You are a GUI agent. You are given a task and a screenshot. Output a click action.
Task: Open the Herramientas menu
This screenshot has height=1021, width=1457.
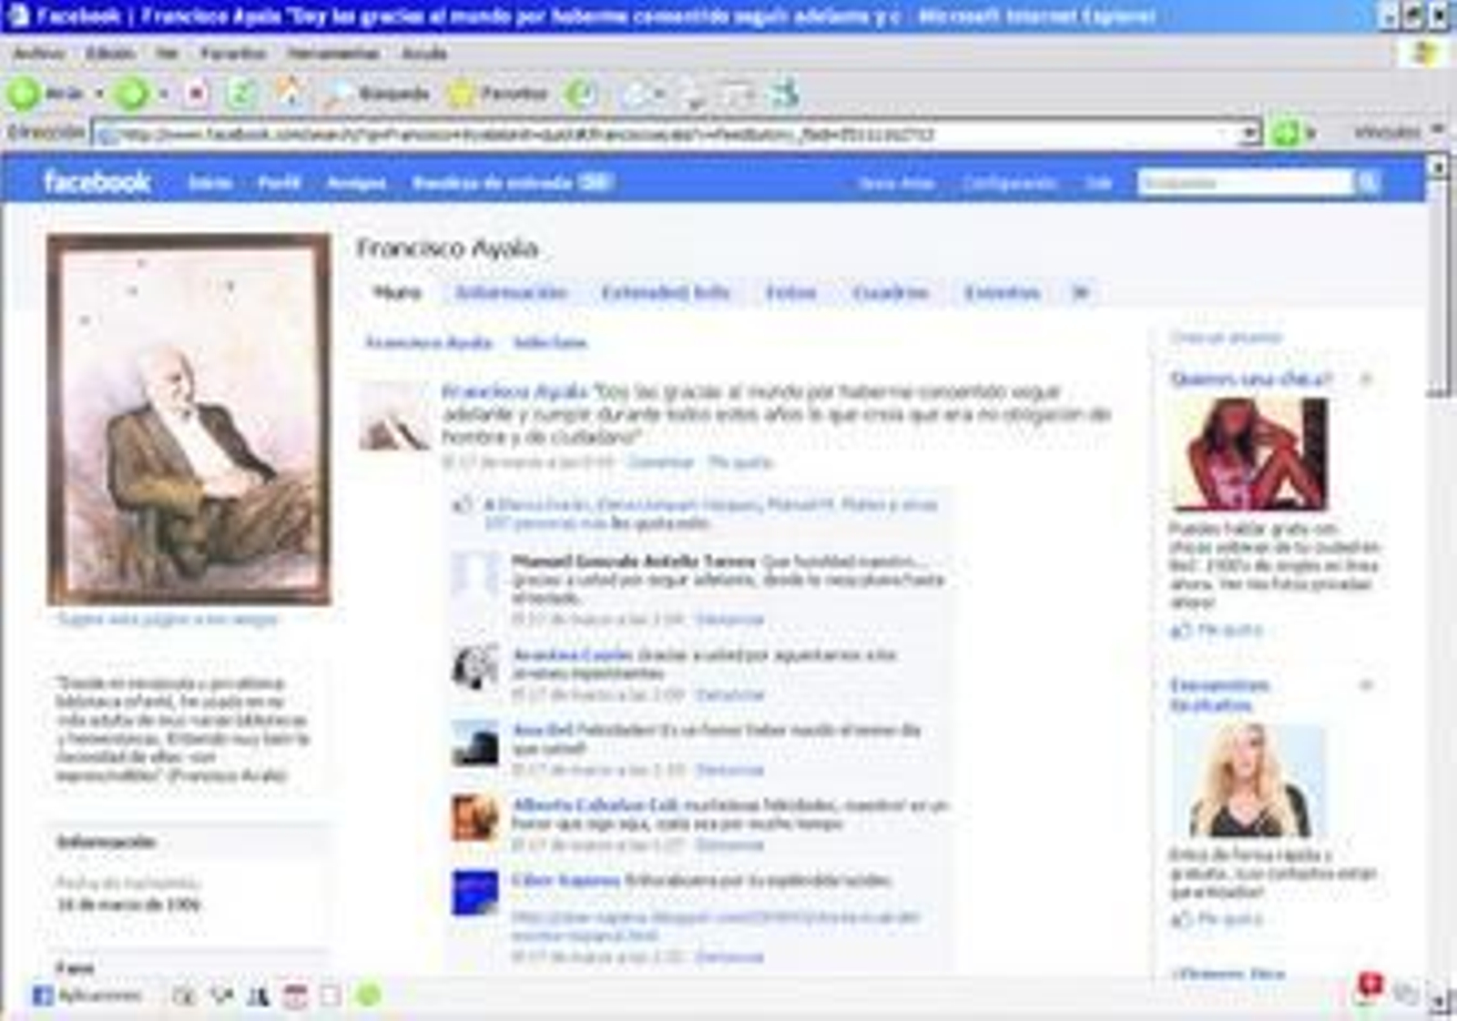click(333, 54)
